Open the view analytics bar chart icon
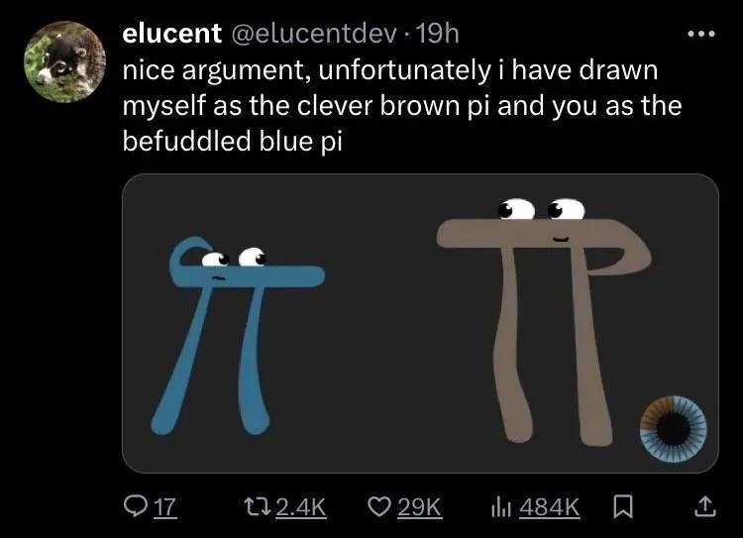 tap(501, 506)
